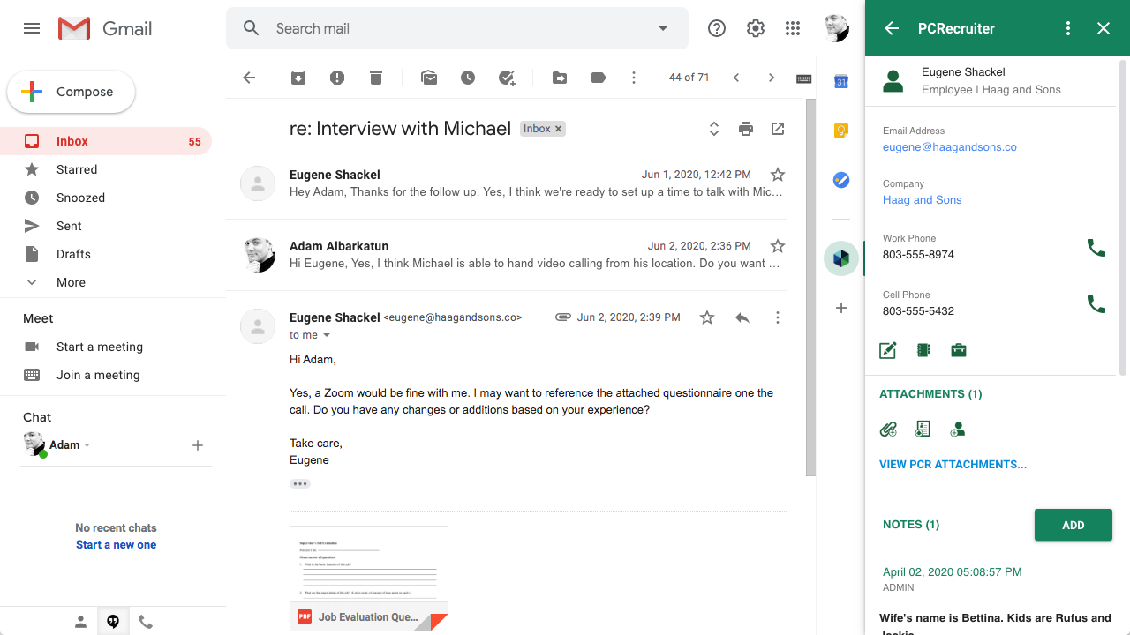The height and width of the screenshot is (635, 1130).
Task: Expand the 'to me' recipient details
Action: click(x=325, y=335)
